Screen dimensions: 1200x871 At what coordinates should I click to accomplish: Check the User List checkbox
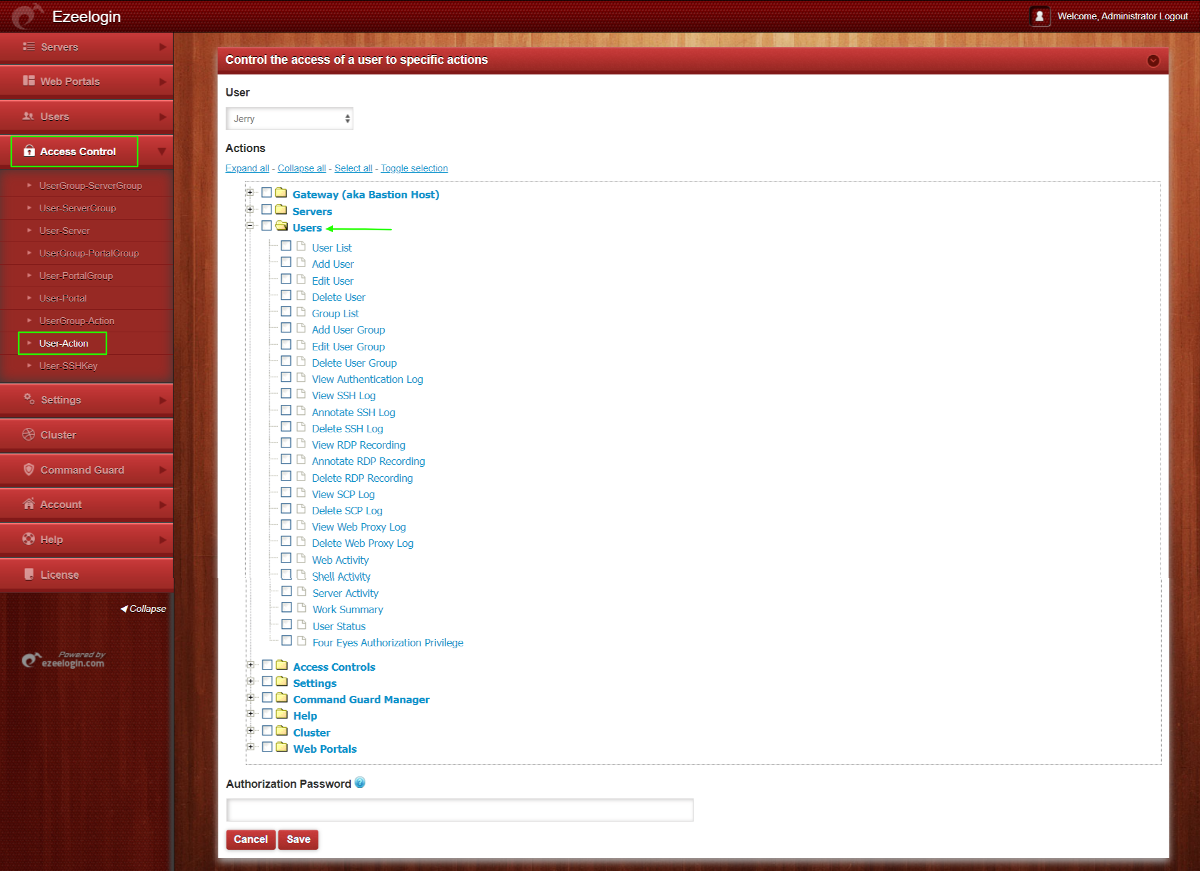286,246
